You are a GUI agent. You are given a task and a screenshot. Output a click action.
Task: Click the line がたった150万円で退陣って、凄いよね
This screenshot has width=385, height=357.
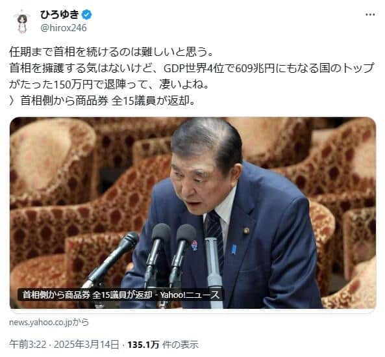click(x=109, y=85)
